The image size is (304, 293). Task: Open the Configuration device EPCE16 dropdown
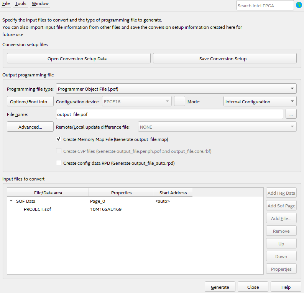coord(137,101)
